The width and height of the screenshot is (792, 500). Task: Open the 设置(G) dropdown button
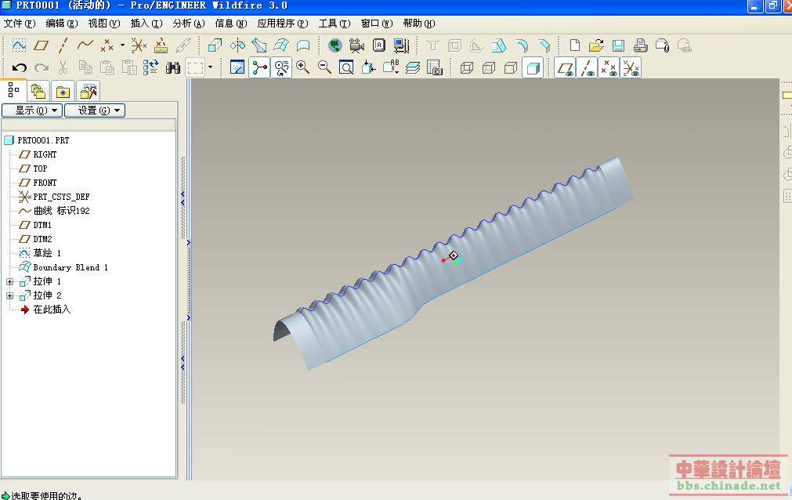95,111
